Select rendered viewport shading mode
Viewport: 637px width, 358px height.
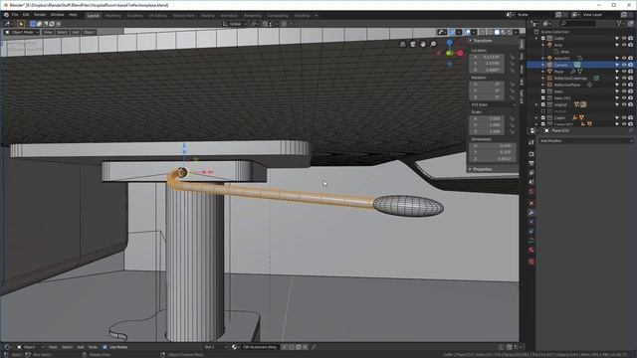(510, 32)
